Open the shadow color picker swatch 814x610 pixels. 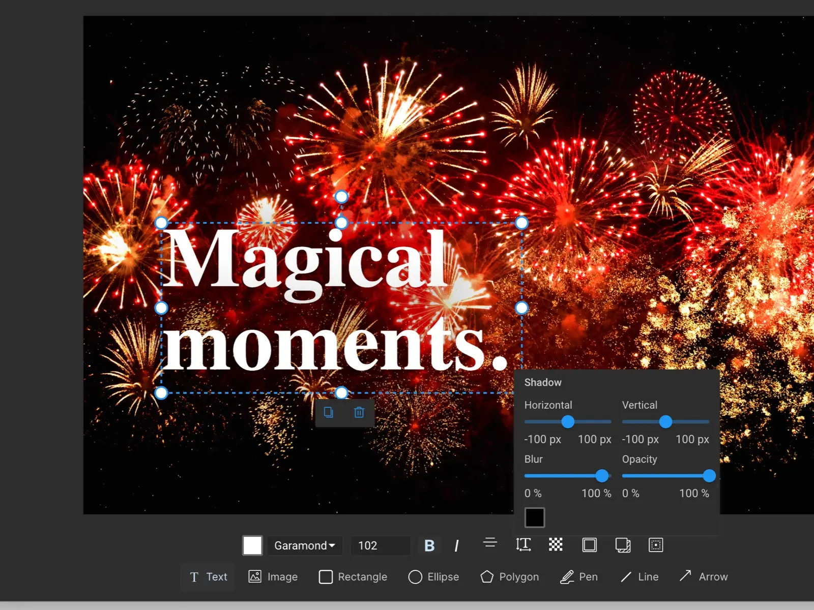click(x=535, y=517)
